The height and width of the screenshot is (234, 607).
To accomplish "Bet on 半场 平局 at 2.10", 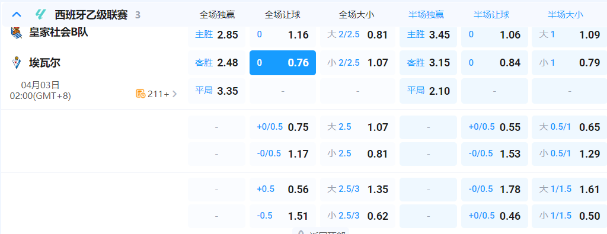I will click(x=428, y=91).
